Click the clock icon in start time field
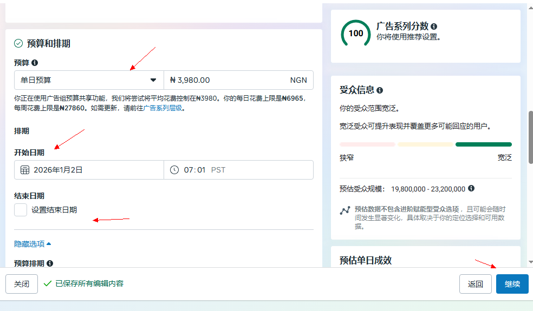Image resolution: width=533 pixels, height=311 pixels. tap(174, 170)
